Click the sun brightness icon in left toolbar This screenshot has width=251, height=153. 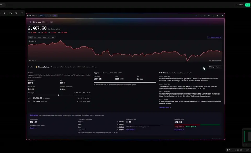click(x=5, y=13)
